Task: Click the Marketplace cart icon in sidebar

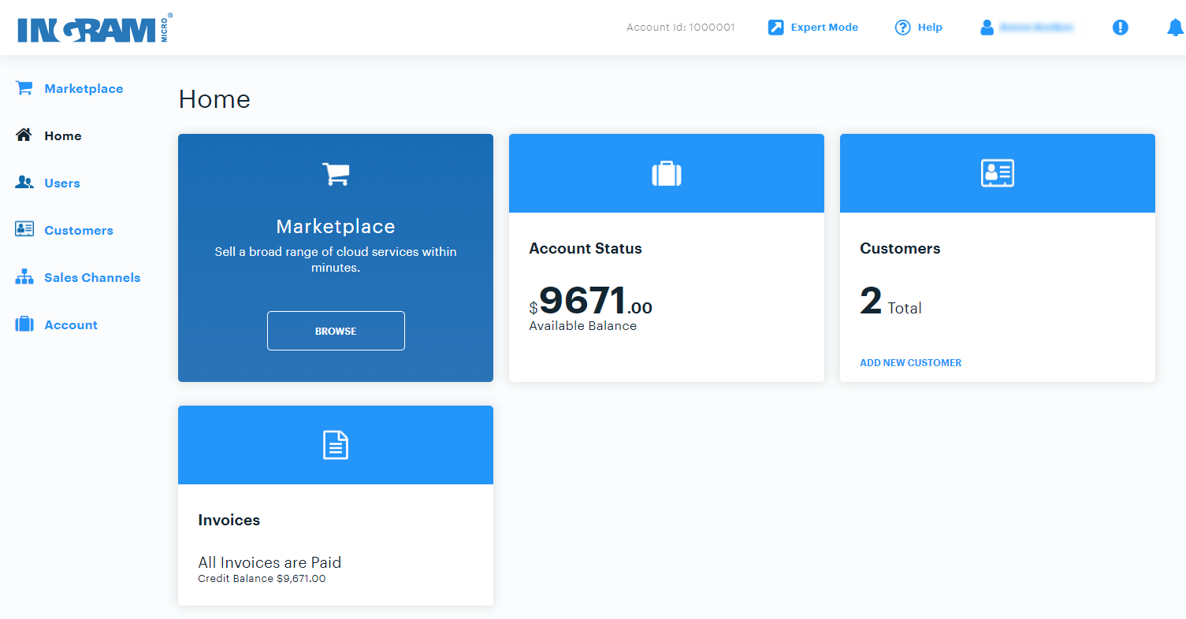Action: [x=24, y=88]
